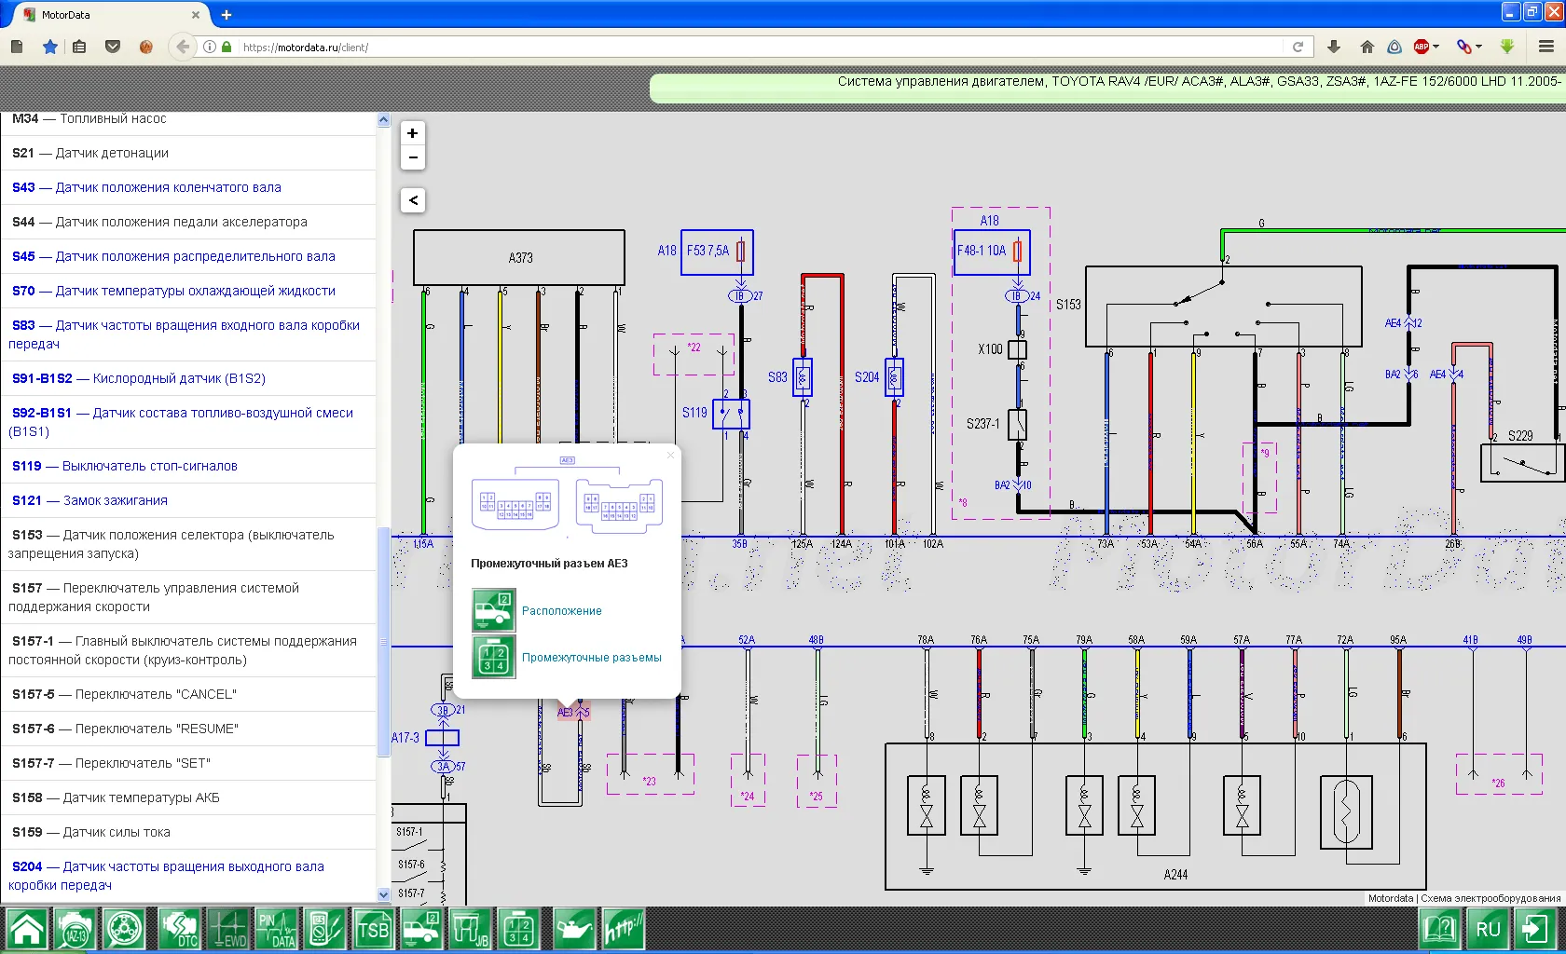Click S158 Датчик температуры АКБ row

pos(188,797)
